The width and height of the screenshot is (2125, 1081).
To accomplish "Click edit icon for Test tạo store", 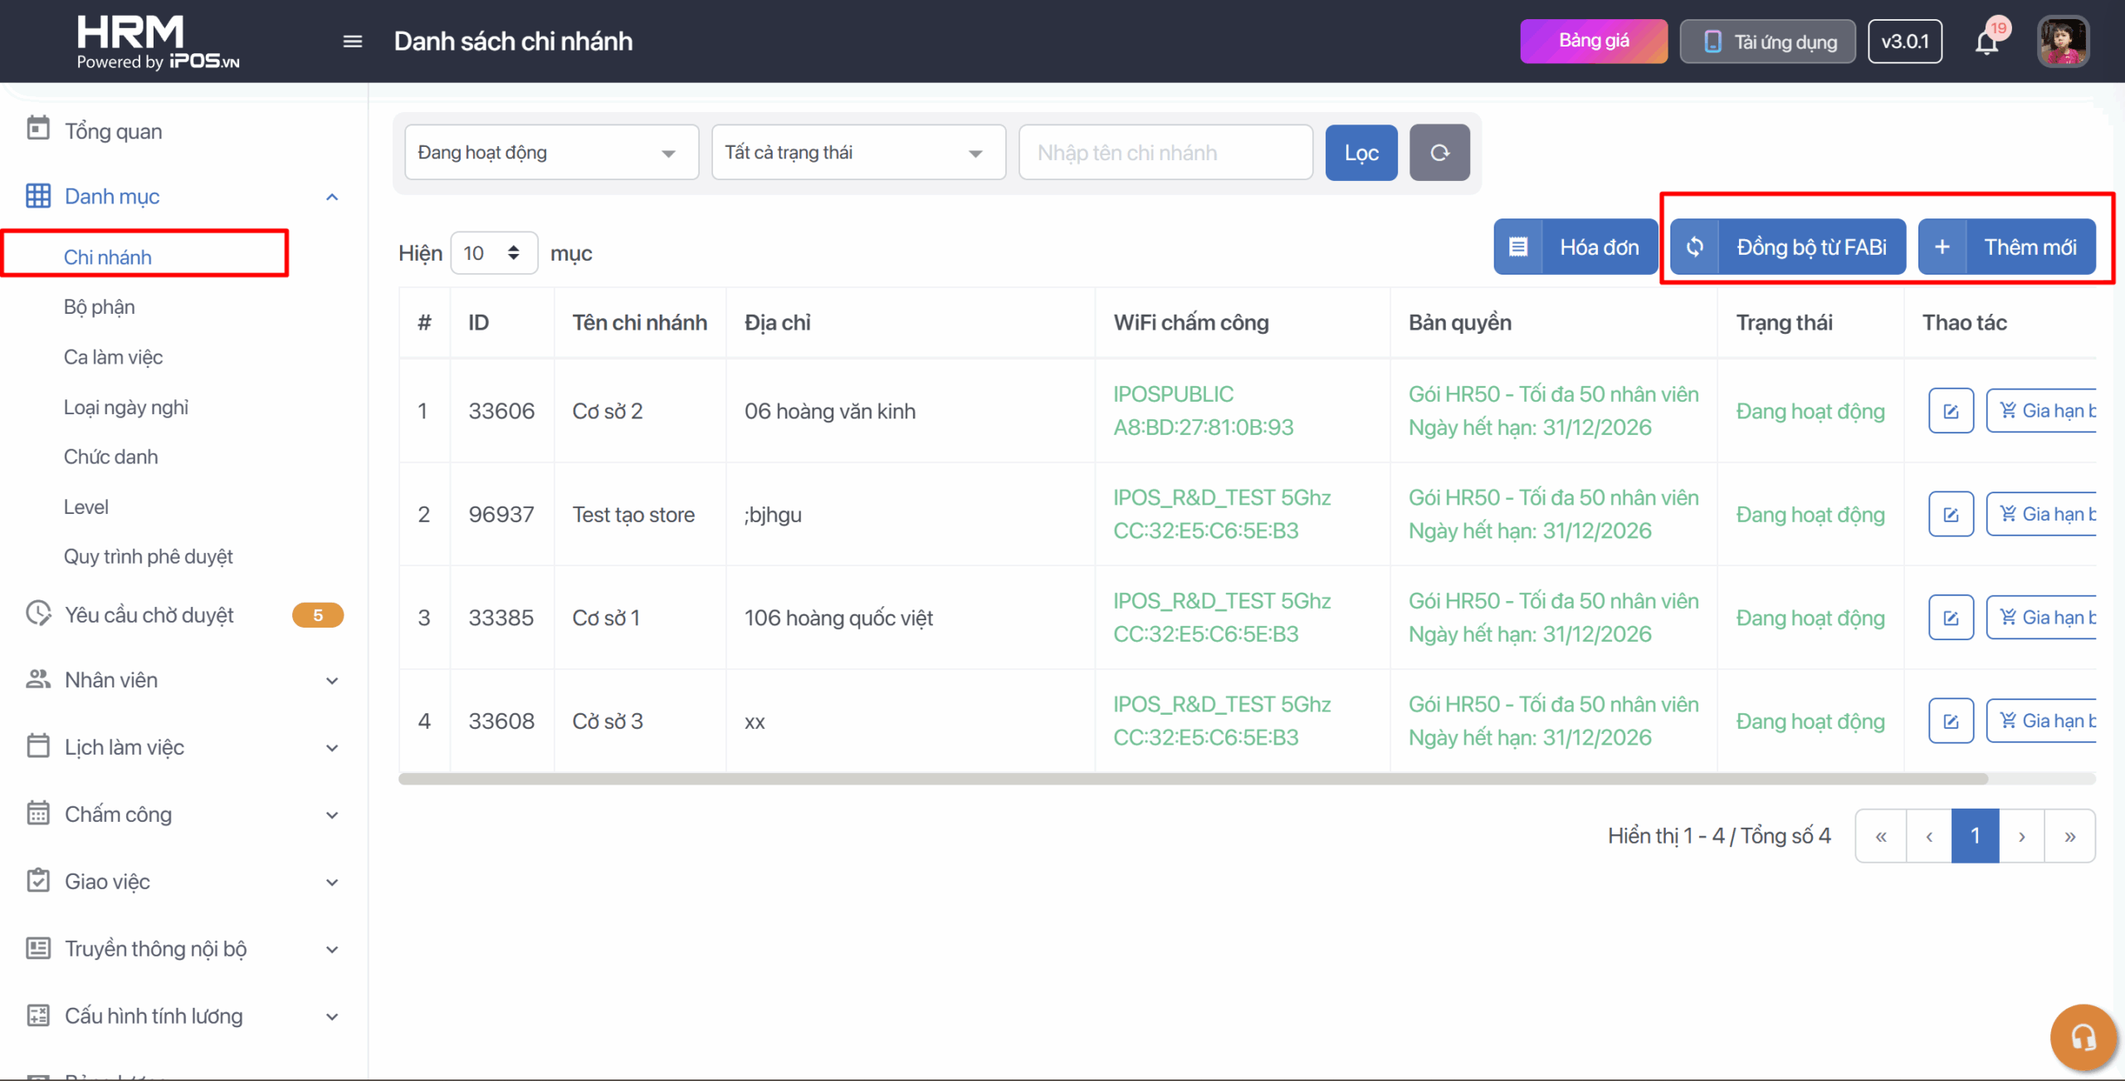I will coord(1951,515).
